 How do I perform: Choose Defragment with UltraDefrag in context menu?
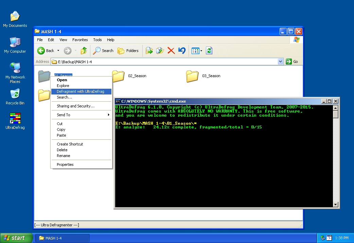tap(81, 91)
